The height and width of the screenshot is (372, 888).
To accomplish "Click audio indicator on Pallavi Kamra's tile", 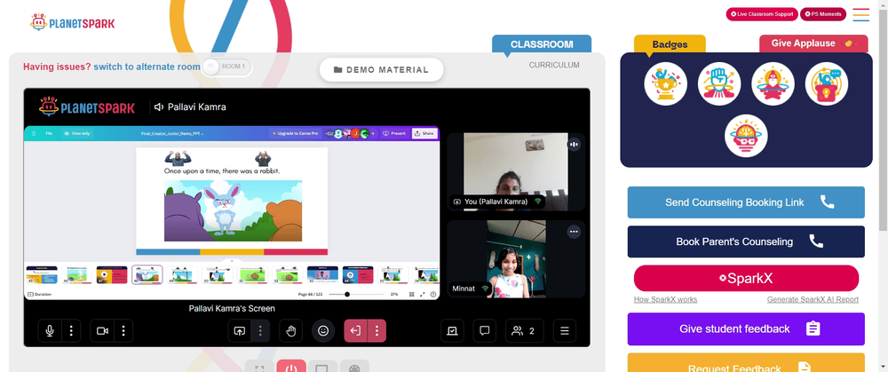I will pyautogui.click(x=575, y=145).
